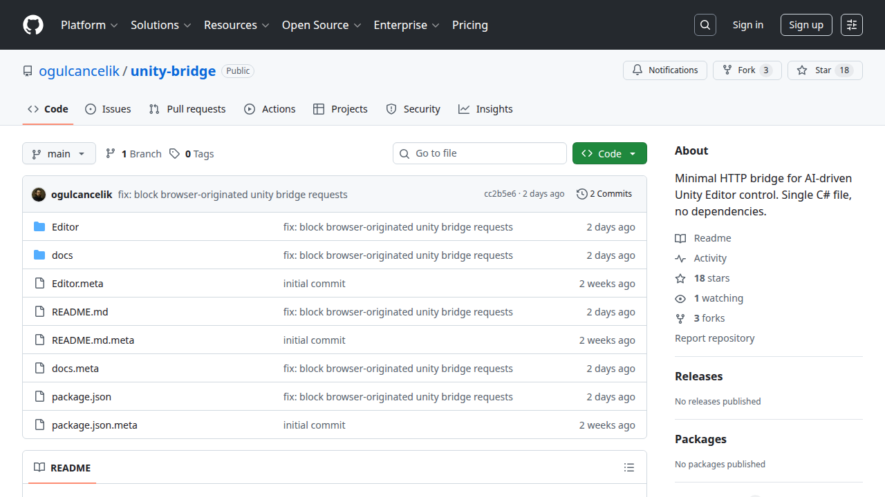Click the repository icon beside ogulcancelik
The image size is (885, 497).
(x=28, y=71)
